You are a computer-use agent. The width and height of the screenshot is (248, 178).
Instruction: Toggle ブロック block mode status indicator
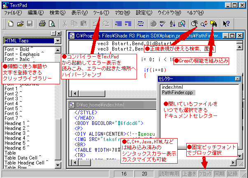coord(205,174)
